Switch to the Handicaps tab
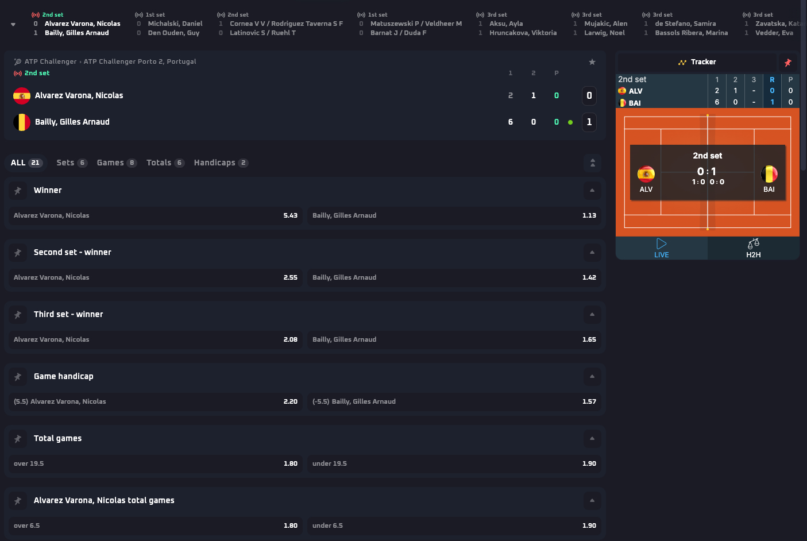The width and height of the screenshot is (807, 541). (221, 163)
